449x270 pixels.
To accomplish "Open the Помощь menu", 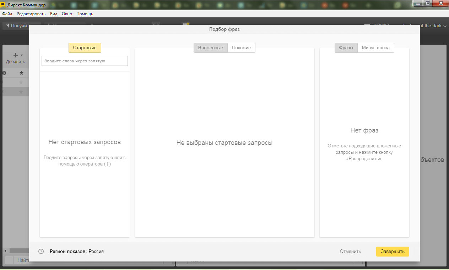I will (85, 14).
